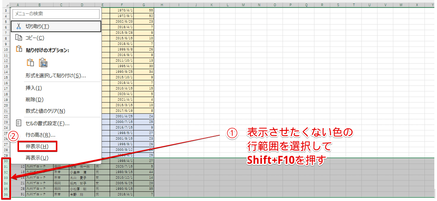
Task: Choose 数式と値のクリア(N) menu entry
Action: pos(56,111)
